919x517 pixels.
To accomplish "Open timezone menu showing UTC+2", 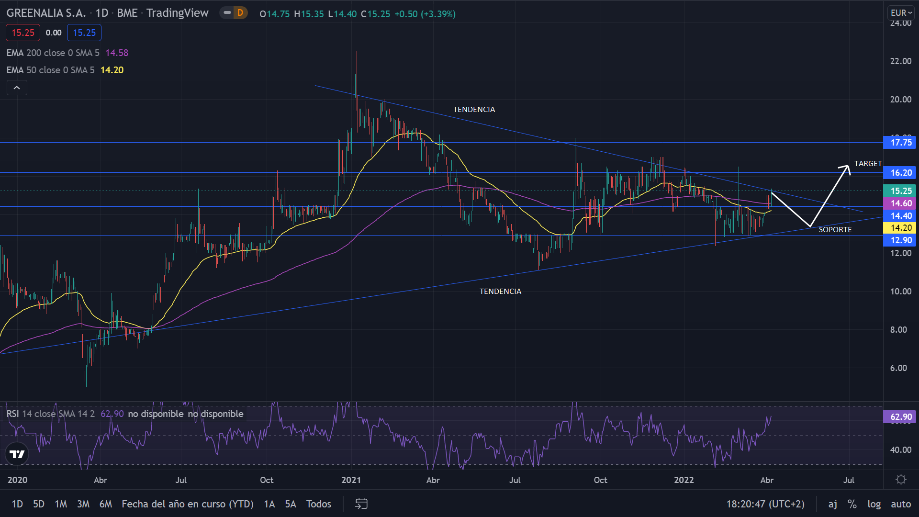I will tap(765, 504).
